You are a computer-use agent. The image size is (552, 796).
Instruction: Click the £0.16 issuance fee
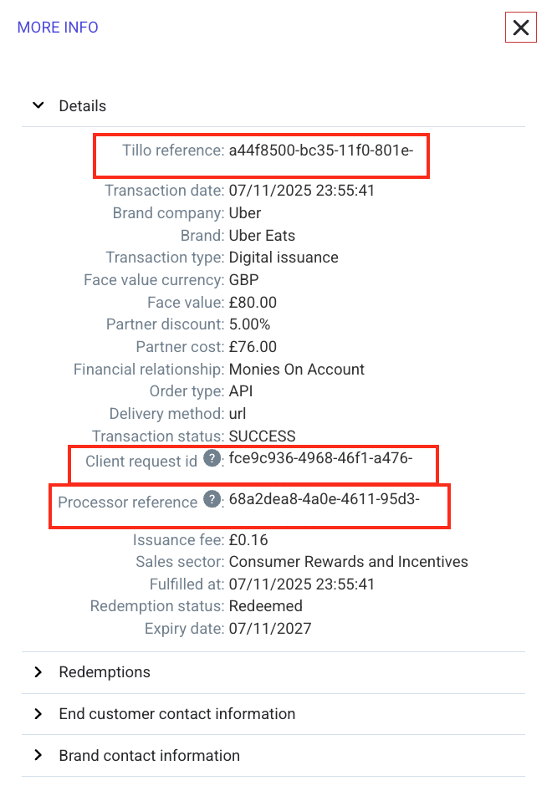point(248,540)
